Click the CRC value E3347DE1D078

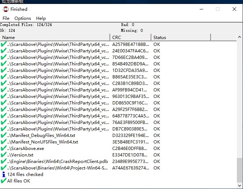(x=130, y=155)
